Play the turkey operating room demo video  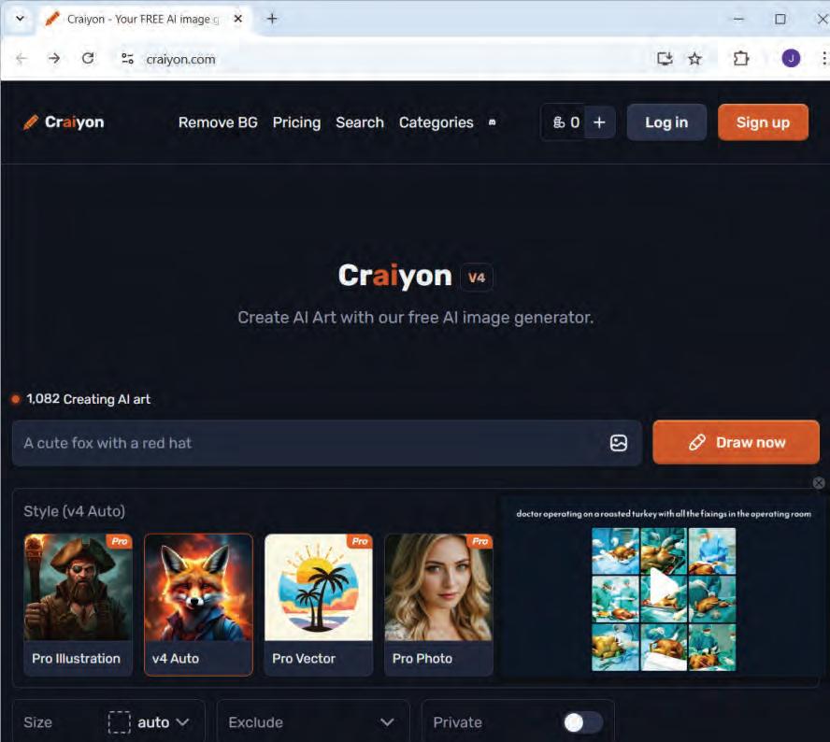(664, 588)
